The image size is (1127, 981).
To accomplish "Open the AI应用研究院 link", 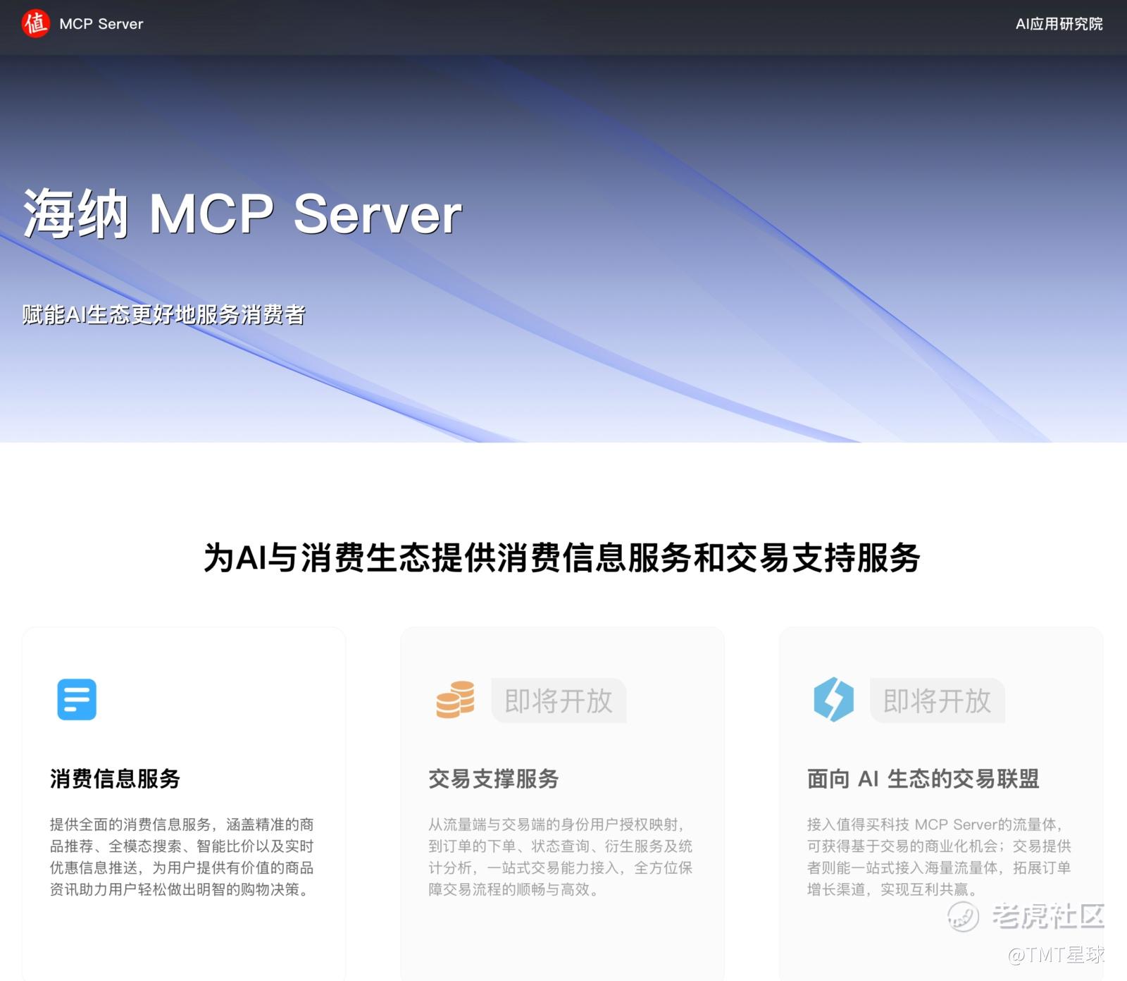I will (x=1059, y=24).
